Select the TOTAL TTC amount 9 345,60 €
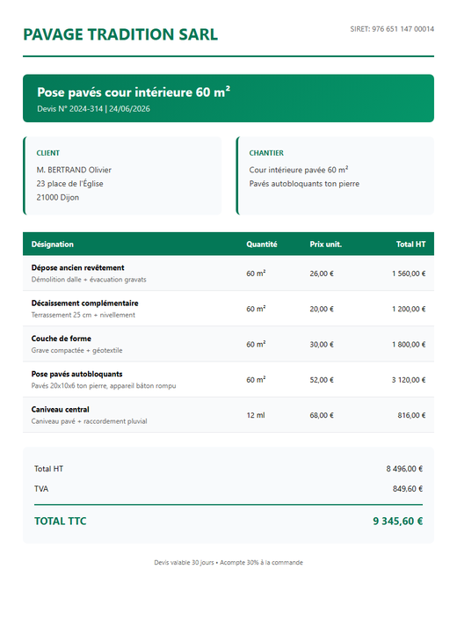Viewport: 457px width, 635px height. coord(397,522)
